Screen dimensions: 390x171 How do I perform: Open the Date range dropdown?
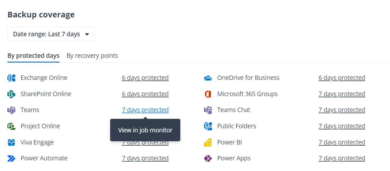tap(51, 34)
